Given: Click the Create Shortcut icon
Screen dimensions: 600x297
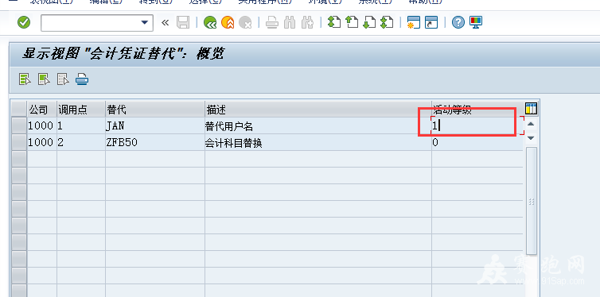Looking at the screenshot, I should pos(431,22).
